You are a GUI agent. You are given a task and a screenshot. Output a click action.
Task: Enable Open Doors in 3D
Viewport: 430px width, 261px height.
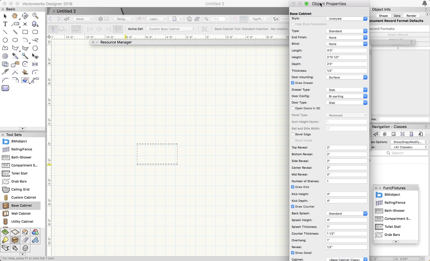(293, 108)
